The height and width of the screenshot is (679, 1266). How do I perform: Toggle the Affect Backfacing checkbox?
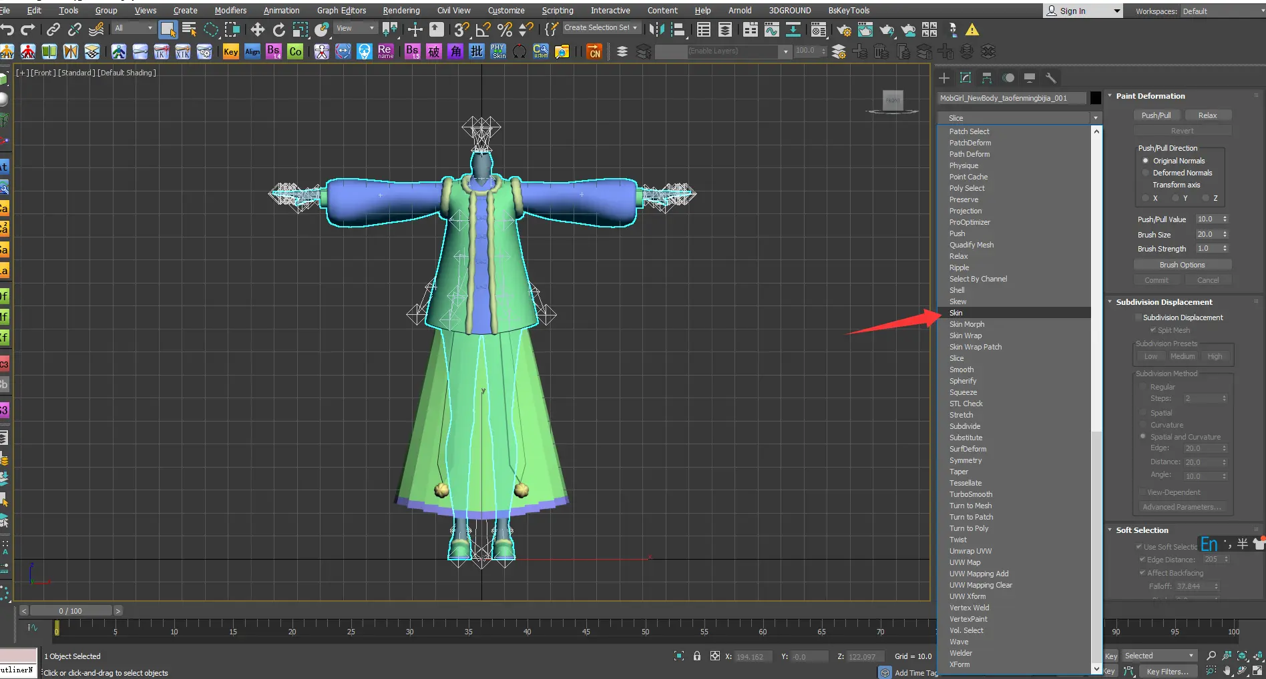[x=1142, y=573]
